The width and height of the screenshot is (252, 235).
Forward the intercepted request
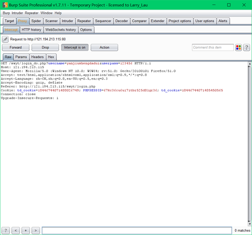pyautogui.click(x=15, y=47)
